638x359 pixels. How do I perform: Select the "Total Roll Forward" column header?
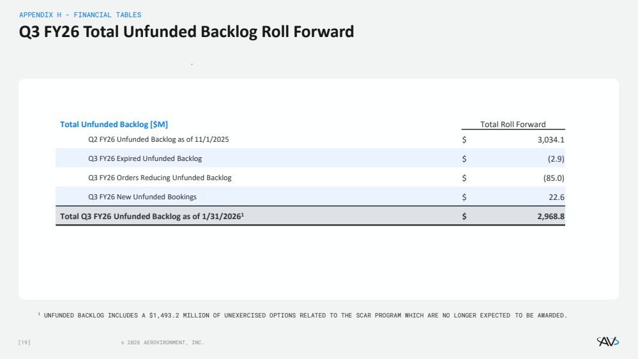tap(513, 125)
